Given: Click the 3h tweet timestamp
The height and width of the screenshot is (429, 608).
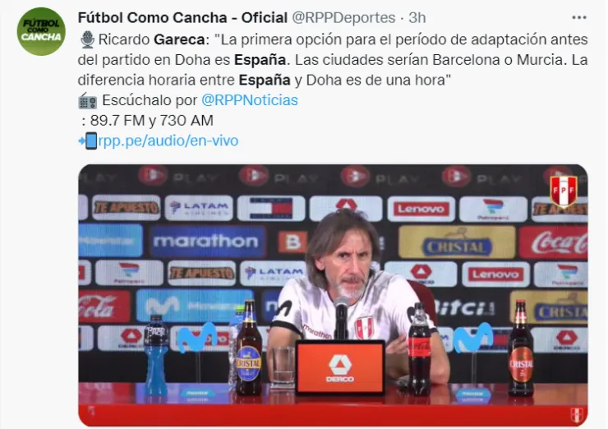Looking at the screenshot, I should coord(417,17).
